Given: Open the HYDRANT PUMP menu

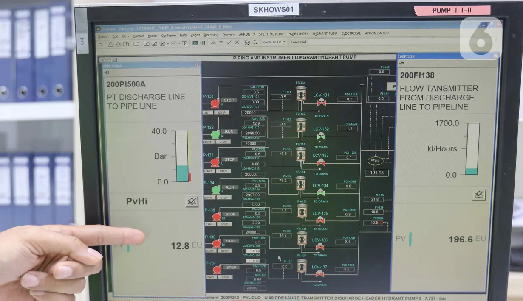Looking at the screenshot, I should pyautogui.click(x=325, y=33).
